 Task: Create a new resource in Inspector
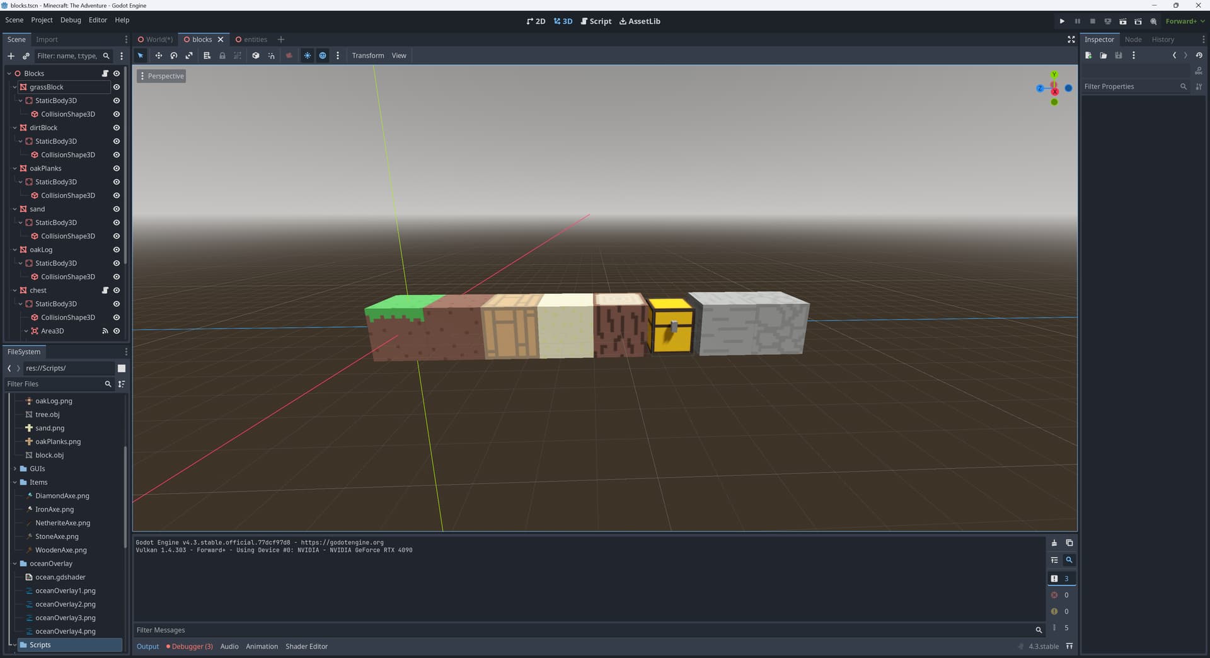click(1088, 55)
